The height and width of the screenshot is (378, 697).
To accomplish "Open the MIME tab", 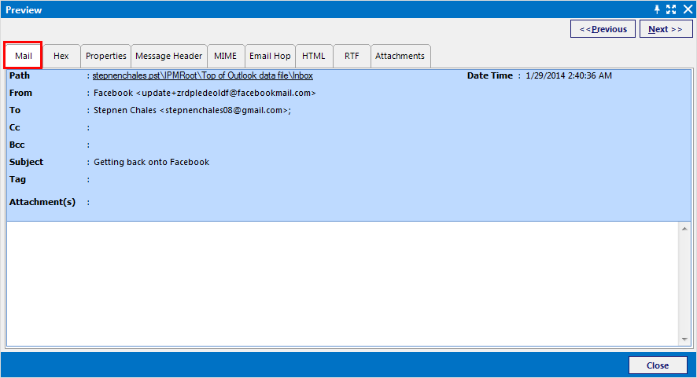I will (x=225, y=56).
